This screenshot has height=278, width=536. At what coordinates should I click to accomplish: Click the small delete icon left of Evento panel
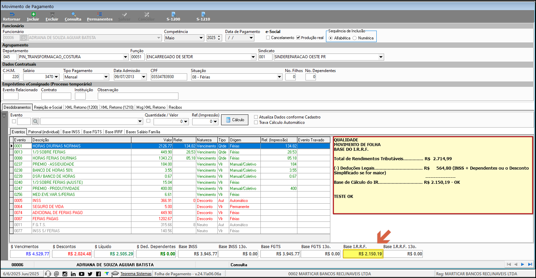pos(4,116)
